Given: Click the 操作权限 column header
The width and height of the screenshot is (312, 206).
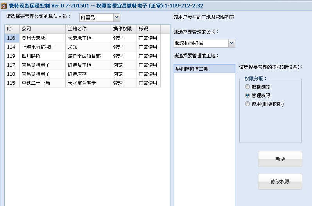Looking at the screenshot, I should pos(124,29).
